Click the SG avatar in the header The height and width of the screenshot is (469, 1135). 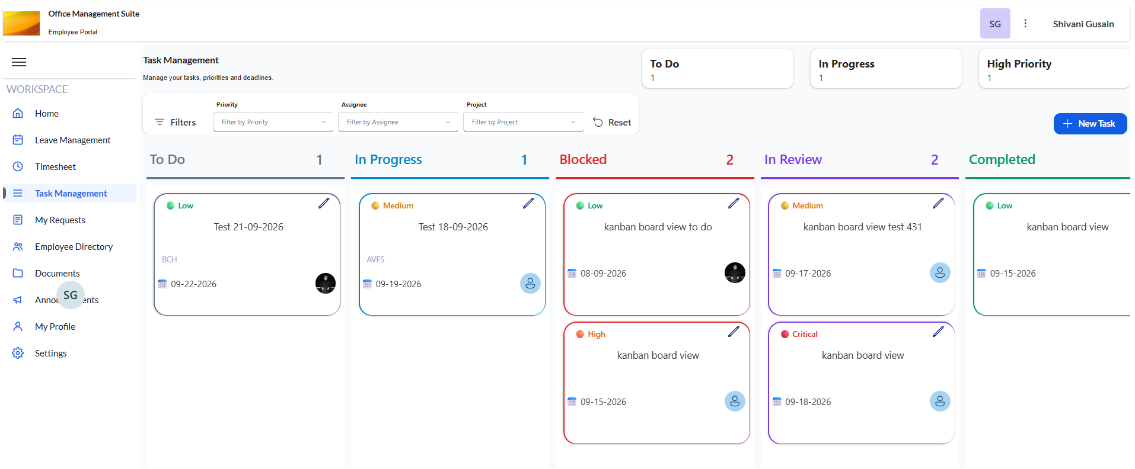(x=995, y=24)
